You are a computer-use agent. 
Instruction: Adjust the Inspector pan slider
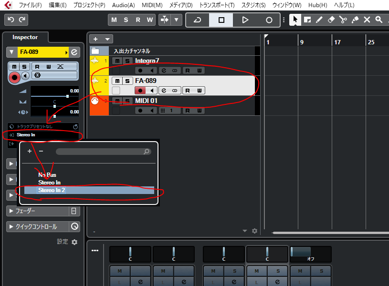[x=54, y=106]
